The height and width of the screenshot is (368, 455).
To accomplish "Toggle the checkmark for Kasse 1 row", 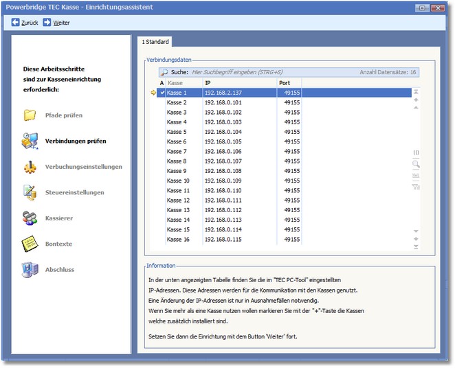I will click(162, 93).
